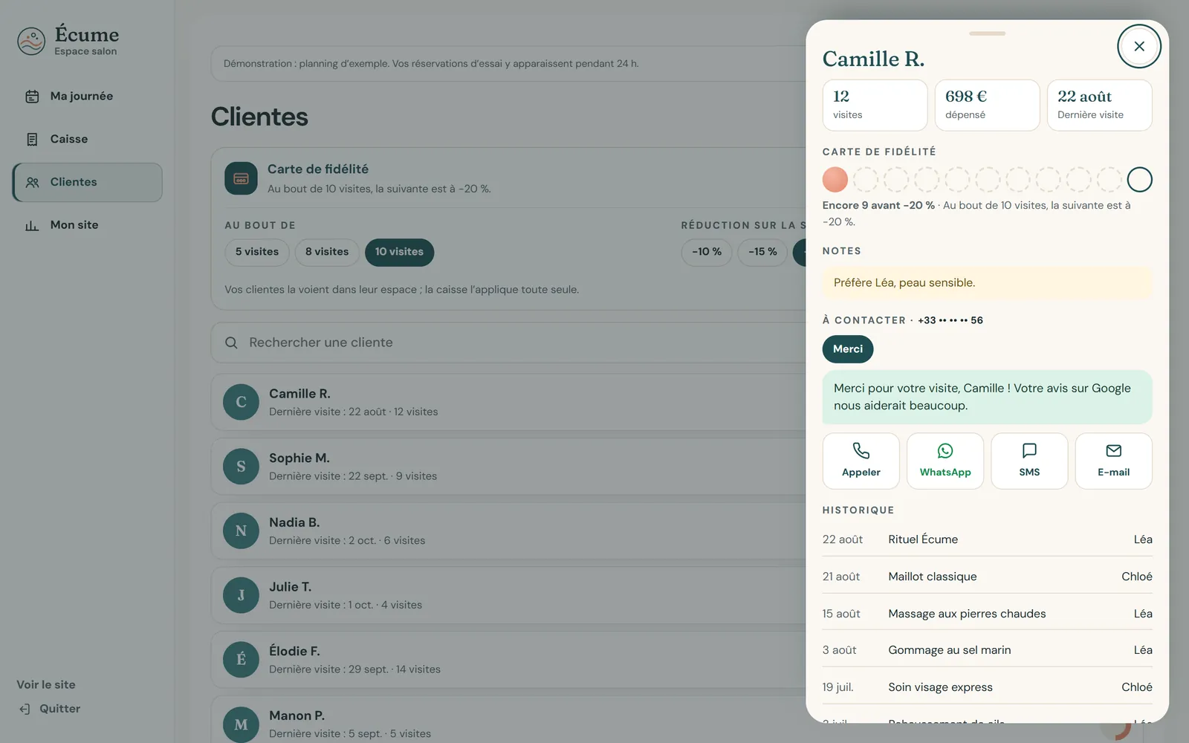This screenshot has height=743, width=1189.
Task: Open the Maillot classique history entry
Action: (x=987, y=577)
